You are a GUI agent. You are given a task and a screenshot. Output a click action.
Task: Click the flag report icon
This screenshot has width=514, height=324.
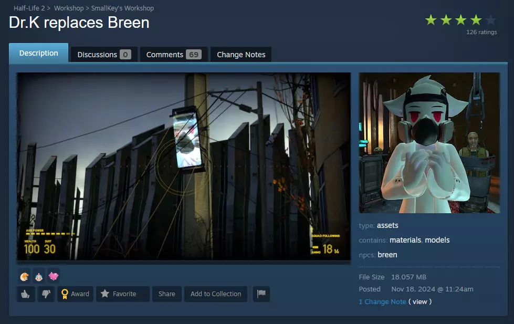261,294
